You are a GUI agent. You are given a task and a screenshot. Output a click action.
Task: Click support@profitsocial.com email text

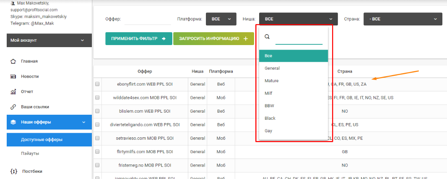pos(34,10)
